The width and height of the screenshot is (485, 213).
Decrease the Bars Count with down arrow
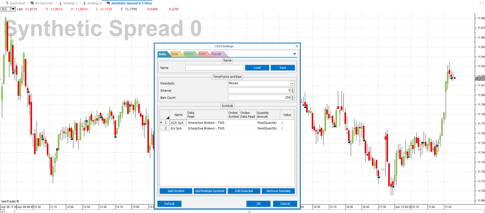pos(293,99)
